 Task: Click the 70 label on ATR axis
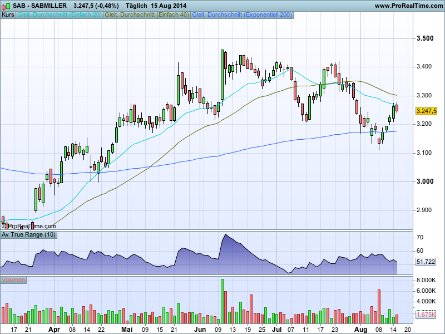pyautogui.click(x=420, y=238)
